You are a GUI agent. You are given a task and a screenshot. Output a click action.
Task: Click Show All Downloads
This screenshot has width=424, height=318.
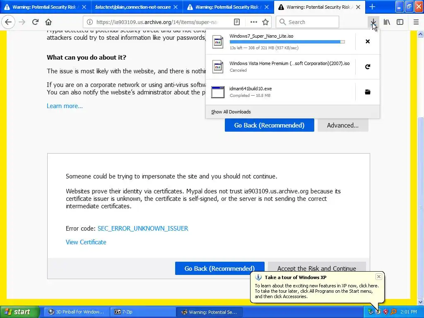231,112
